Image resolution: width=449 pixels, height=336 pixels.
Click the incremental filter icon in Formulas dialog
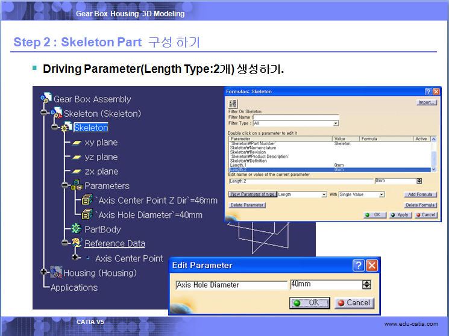233,104
